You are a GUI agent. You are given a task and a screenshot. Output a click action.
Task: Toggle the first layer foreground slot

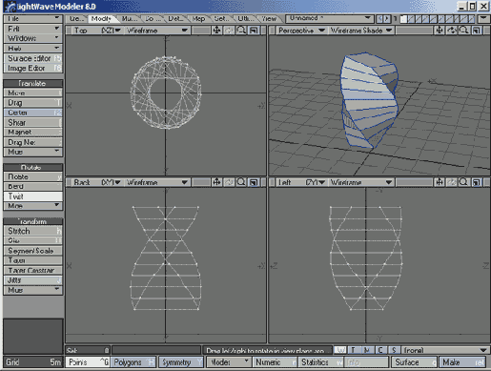(x=403, y=19)
